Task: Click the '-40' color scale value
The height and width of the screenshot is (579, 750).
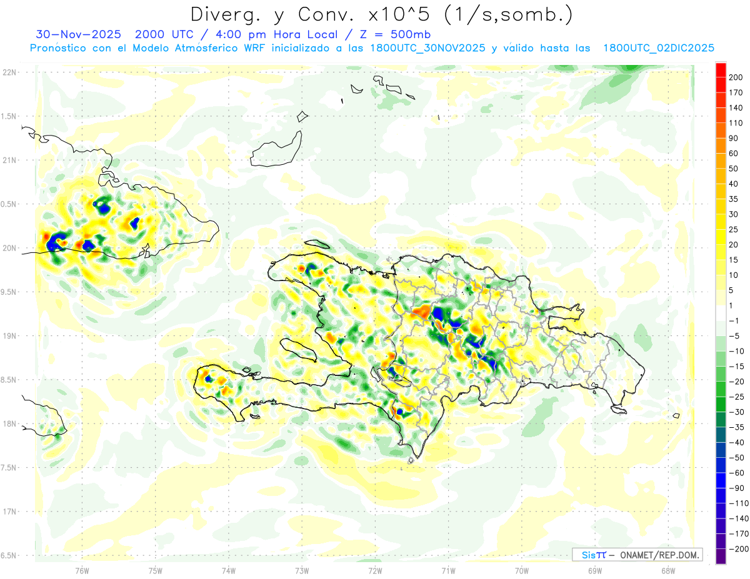Action: 736,442
